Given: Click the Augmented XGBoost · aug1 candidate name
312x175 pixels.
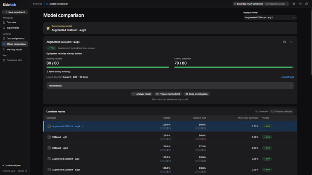Looking at the screenshot, I should tap(66, 159).
